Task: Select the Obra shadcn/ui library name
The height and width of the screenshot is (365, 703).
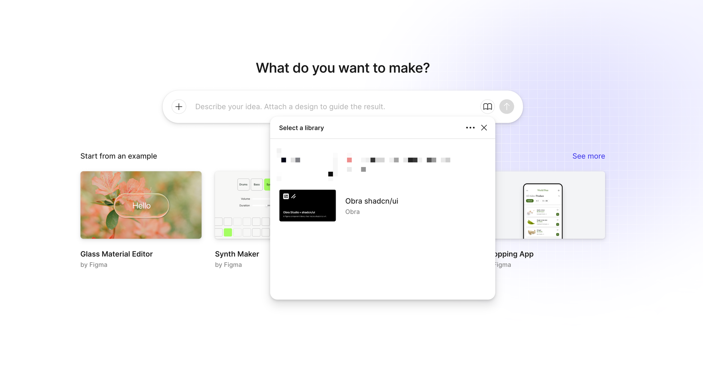Action: point(372,201)
